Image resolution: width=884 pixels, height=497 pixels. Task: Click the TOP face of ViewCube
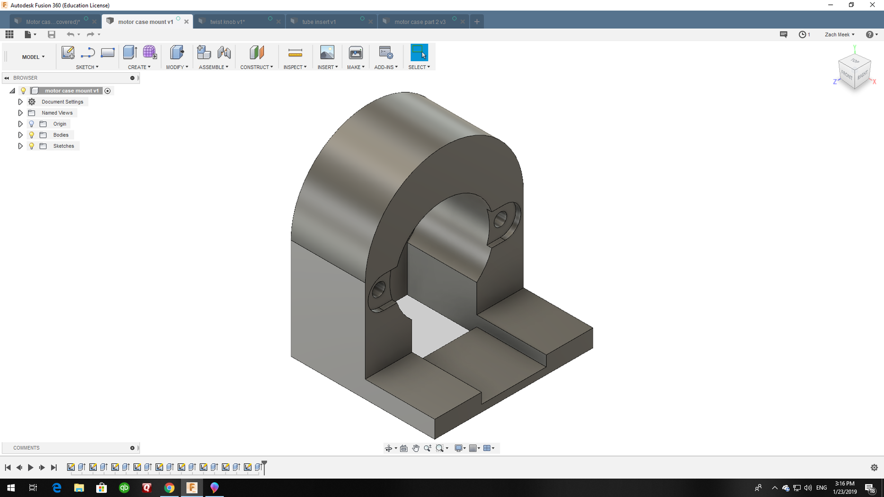coord(855,61)
